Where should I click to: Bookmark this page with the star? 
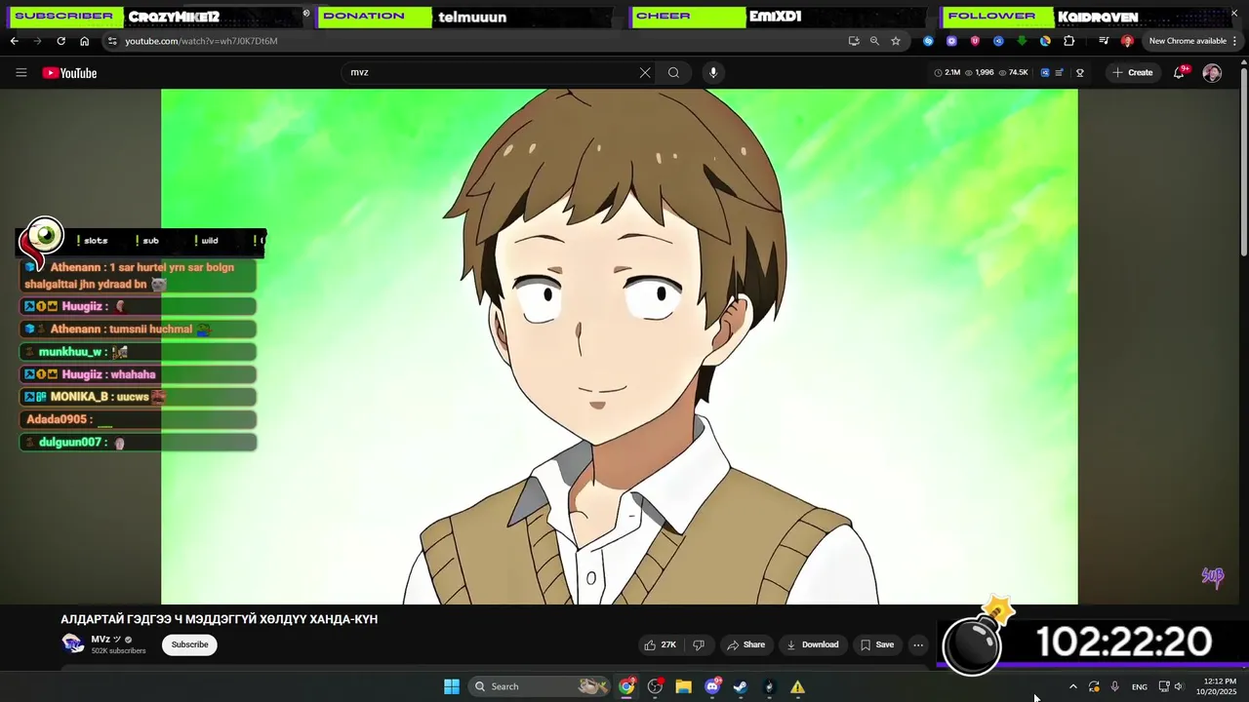pyautogui.click(x=896, y=41)
